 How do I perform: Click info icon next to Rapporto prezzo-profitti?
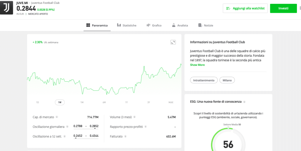click(146, 126)
